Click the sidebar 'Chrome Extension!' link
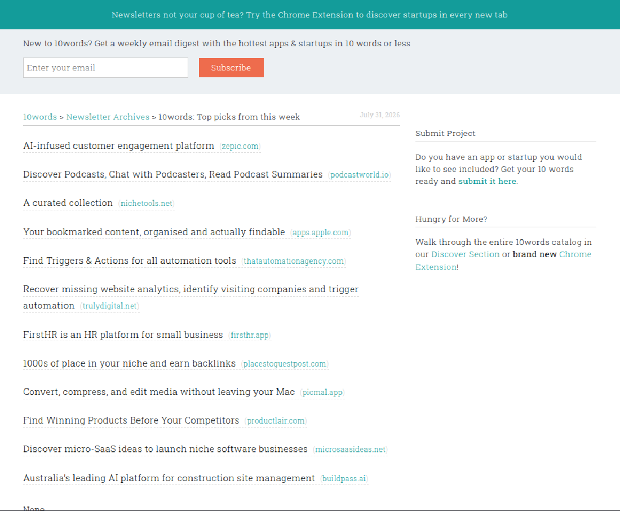Image resolution: width=620 pixels, height=511 pixels. click(x=503, y=261)
